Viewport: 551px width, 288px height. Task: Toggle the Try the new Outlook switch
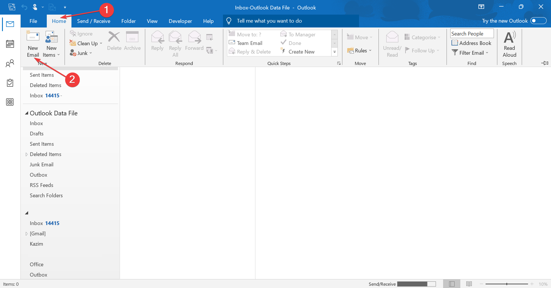pyautogui.click(x=538, y=21)
